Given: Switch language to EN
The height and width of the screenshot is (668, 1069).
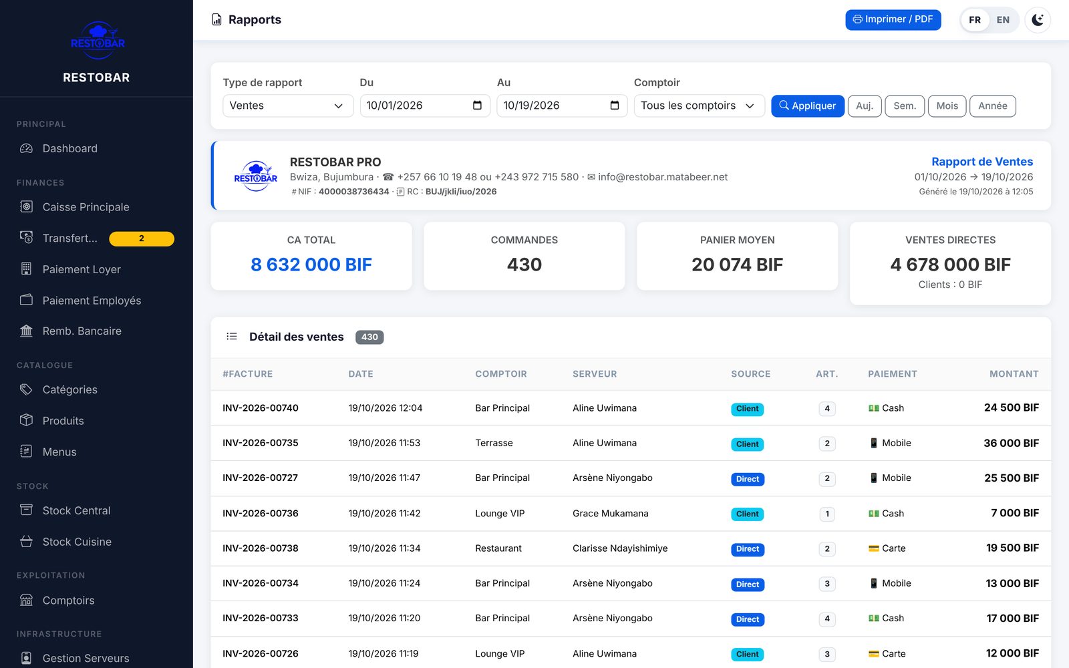Looking at the screenshot, I should [1003, 20].
